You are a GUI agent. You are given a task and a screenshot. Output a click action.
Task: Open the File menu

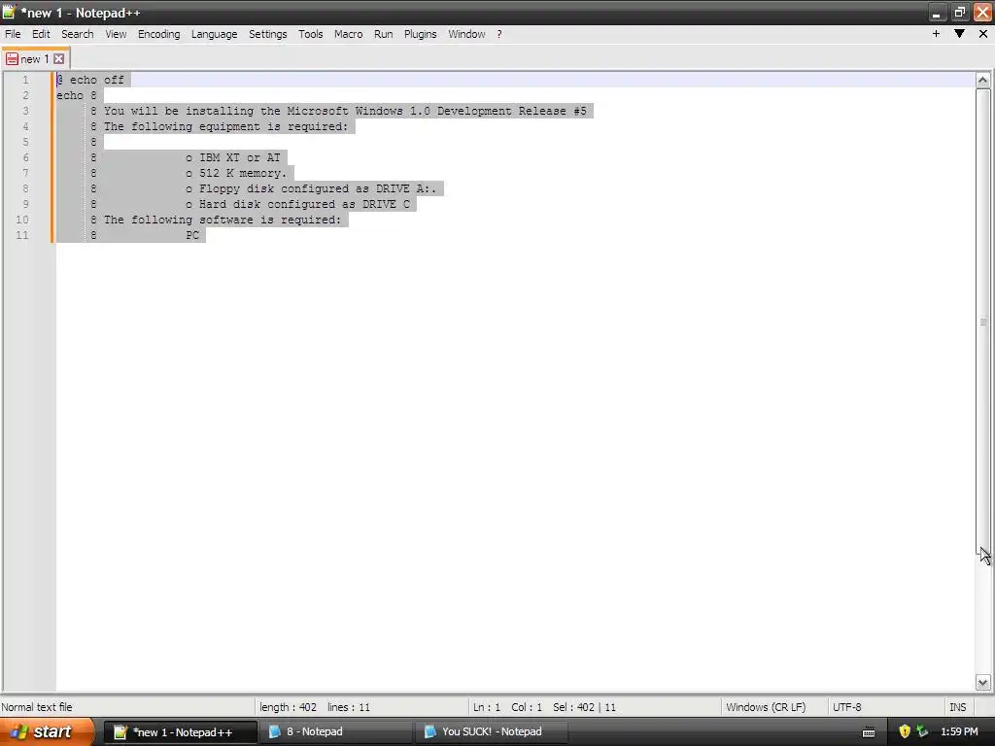click(13, 34)
